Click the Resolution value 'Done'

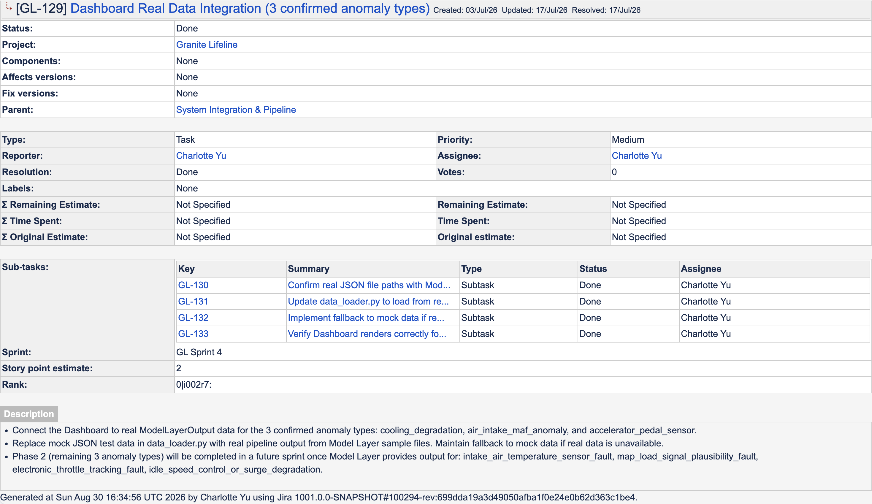pos(187,172)
